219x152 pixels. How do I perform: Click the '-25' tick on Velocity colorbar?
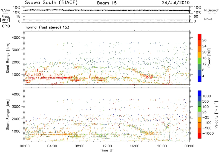(x=206, y=117)
